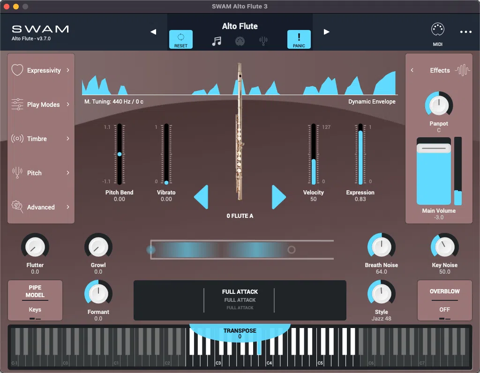Click the TRANSPOSE marker above the keyboard
The image size is (480, 373).
click(240, 330)
